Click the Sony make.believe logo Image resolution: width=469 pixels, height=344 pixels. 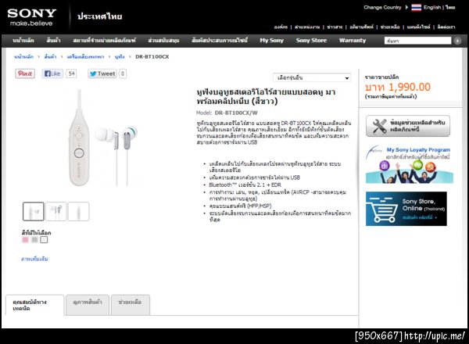[32, 17]
